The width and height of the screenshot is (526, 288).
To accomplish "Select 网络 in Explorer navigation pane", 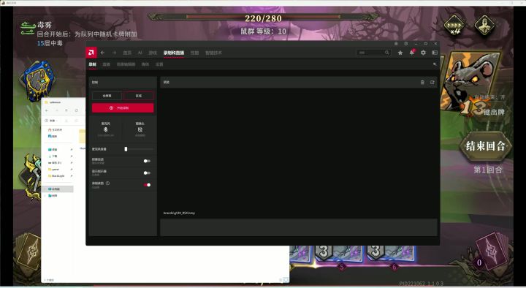I will (x=53, y=196).
